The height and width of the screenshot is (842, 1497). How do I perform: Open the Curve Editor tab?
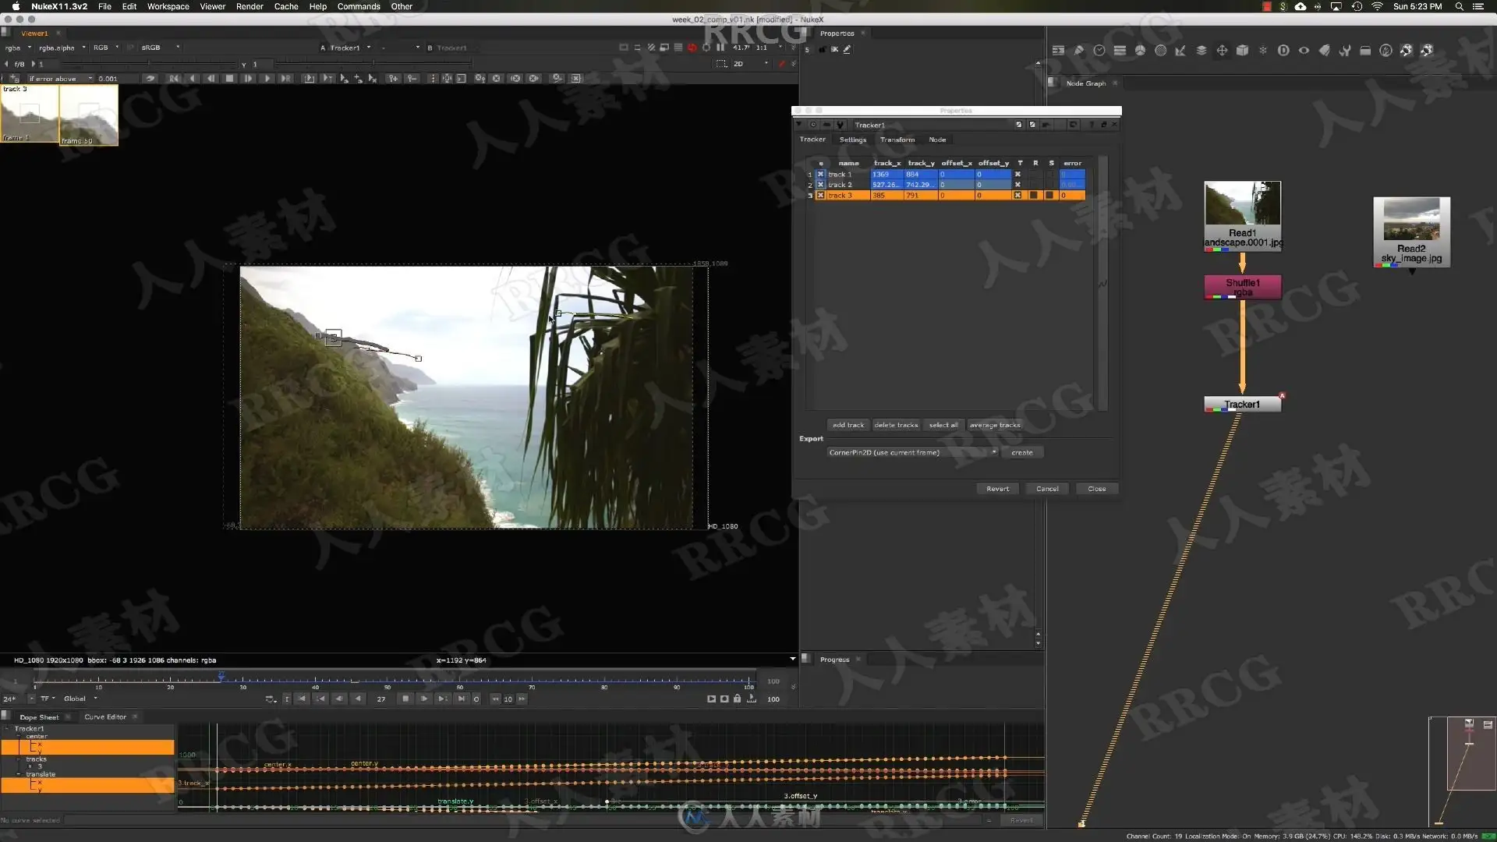click(105, 716)
